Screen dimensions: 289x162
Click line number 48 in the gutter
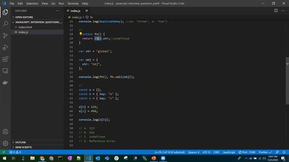71,120
